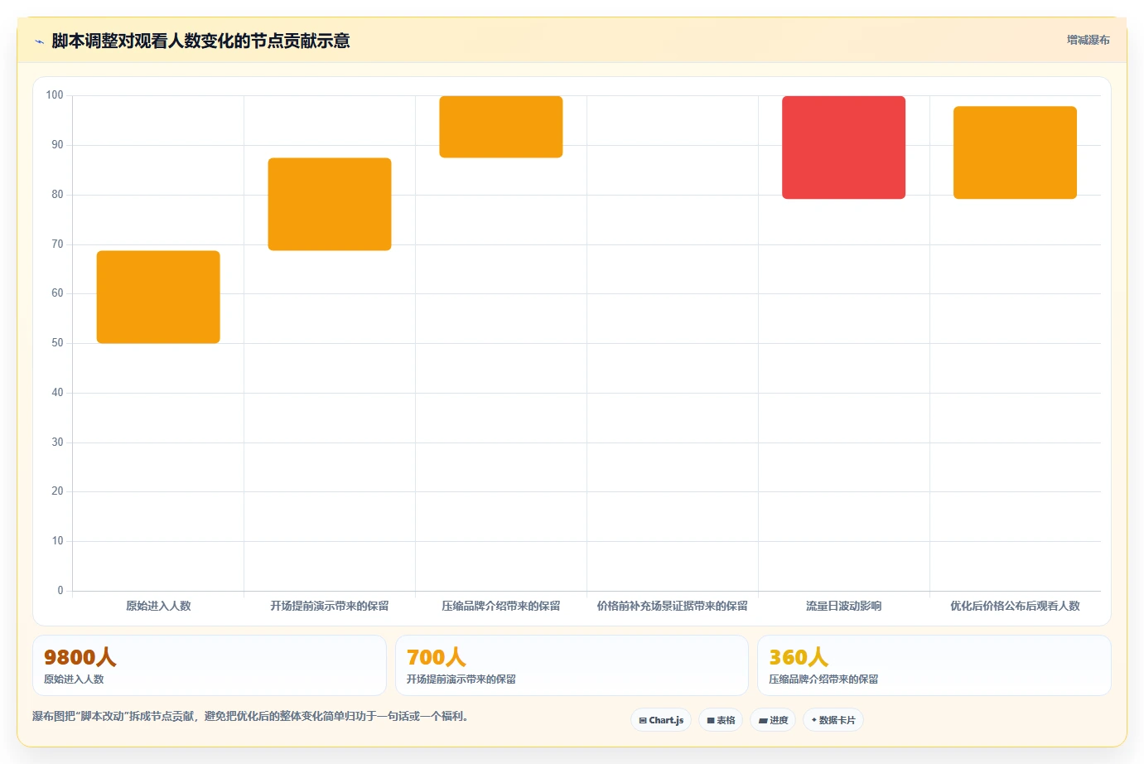Viewport: 1144px width, 764px height.
Task: Click the y-axis value 100
Action: (55, 95)
